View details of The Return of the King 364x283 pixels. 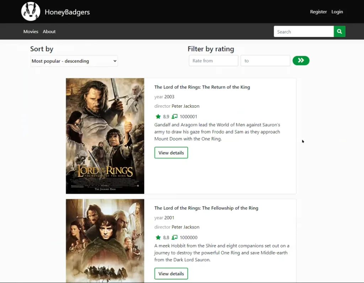[x=171, y=153]
